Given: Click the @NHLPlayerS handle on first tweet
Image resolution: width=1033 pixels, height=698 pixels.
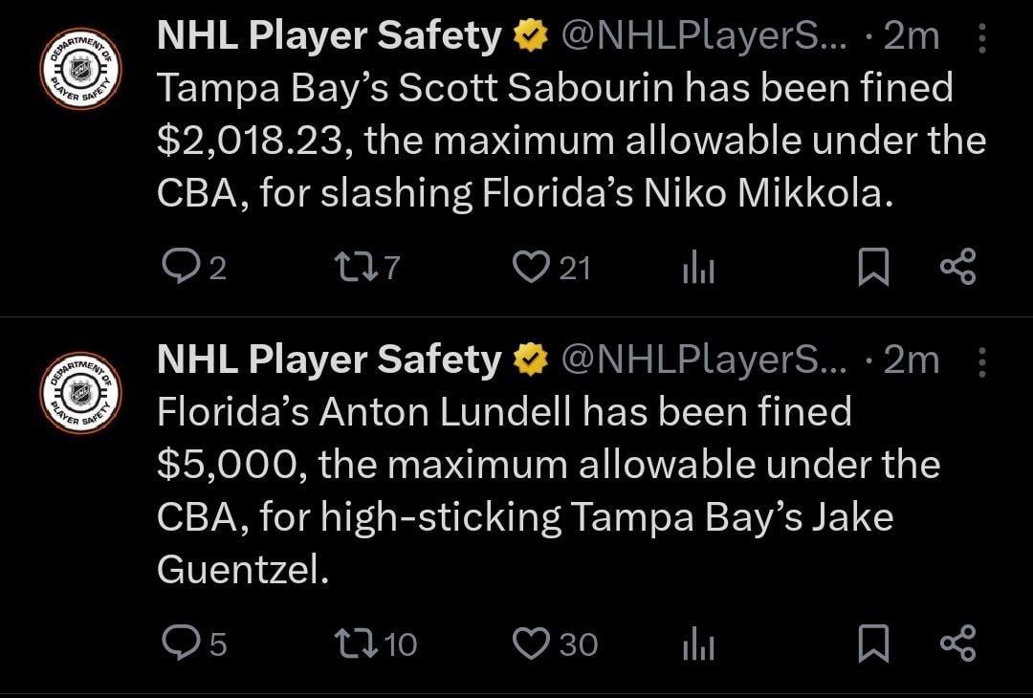Looking at the screenshot, I should pyautogui.click(x=700, y=37).
